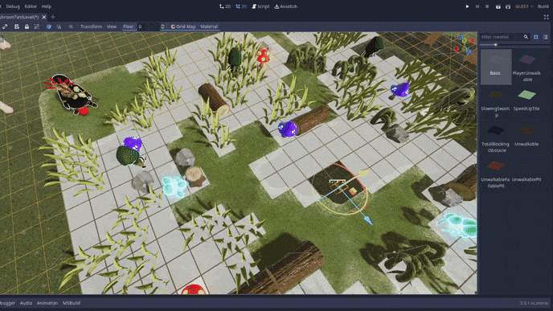Switch to the Script workspace
The image size is (553, 311).
(x=260, y=6)
